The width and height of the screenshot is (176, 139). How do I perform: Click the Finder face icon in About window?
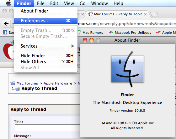coord(127,69)
